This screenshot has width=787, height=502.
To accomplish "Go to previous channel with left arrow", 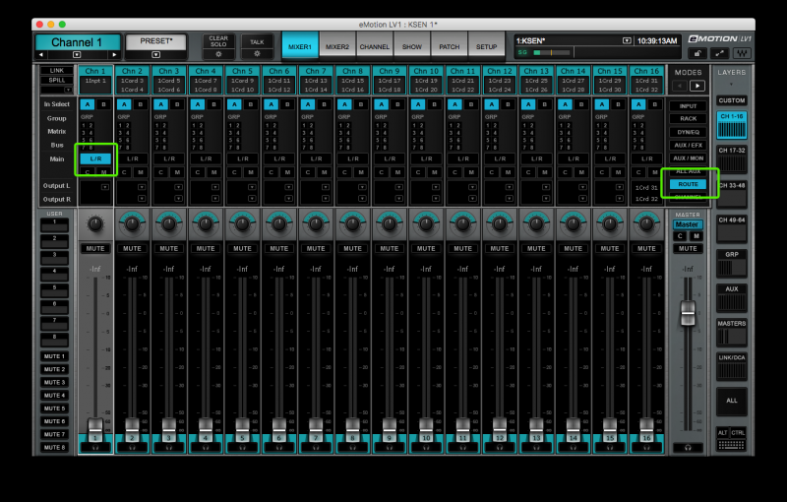I will [41, 55].
